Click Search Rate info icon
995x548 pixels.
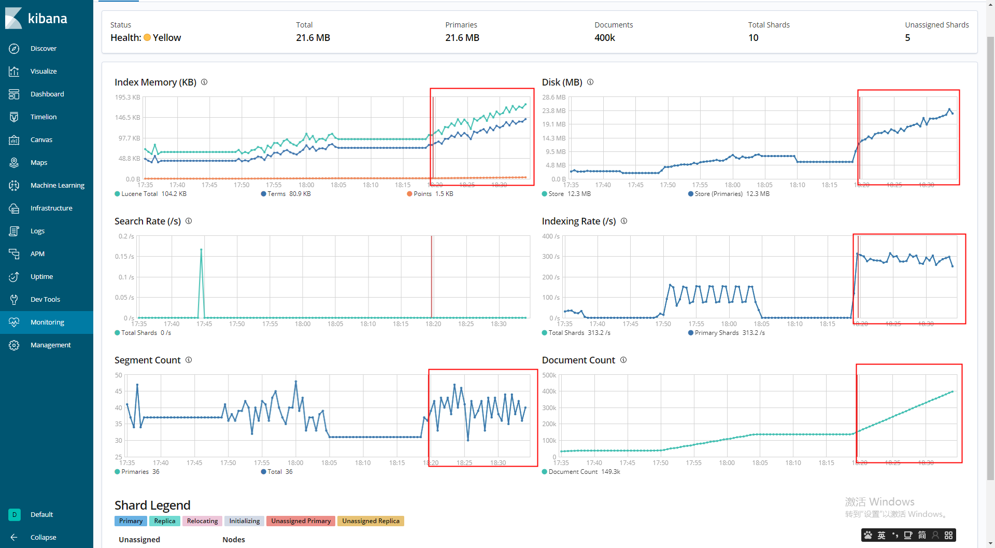(189, 221)
